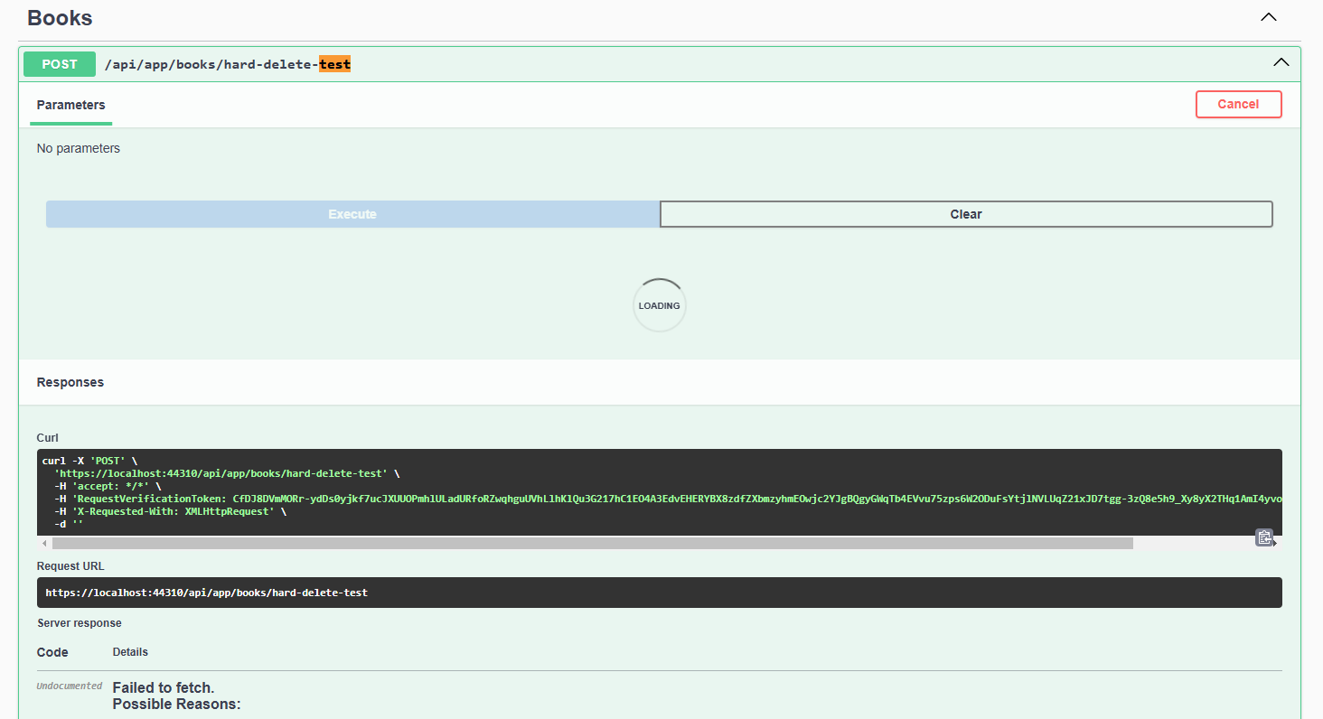Screen dimensions: 1323x719
Task: Click the Undocumented response code label
Action: point(70,686)
